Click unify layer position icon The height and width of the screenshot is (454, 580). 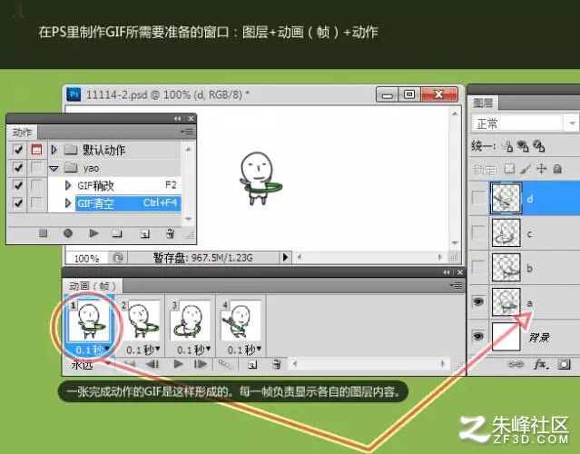[508, 146]
